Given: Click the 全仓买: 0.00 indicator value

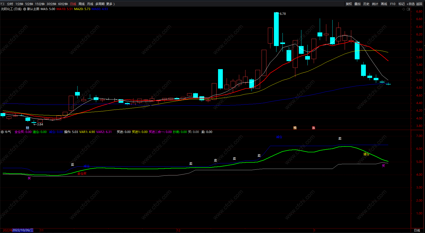Looking at the screenshot, I should click(23, 132).
